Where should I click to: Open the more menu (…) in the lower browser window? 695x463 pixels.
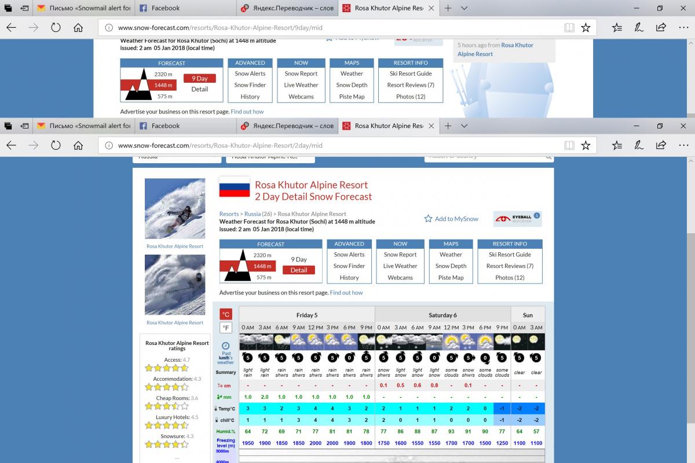point(683,145)
